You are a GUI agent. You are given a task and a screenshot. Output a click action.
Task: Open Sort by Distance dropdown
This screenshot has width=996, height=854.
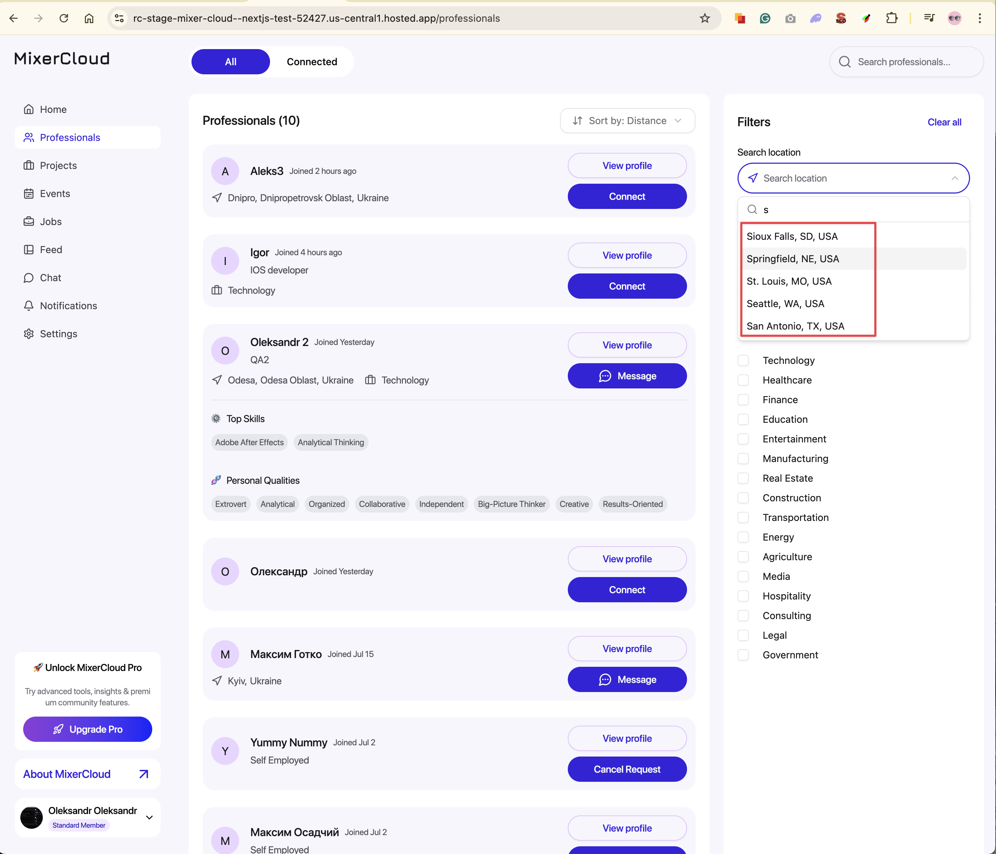tap(627, 121)
